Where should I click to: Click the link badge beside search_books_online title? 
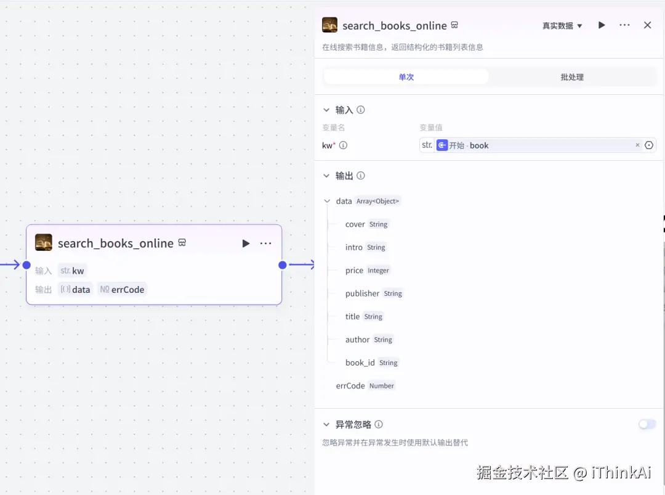coord(454,25)
